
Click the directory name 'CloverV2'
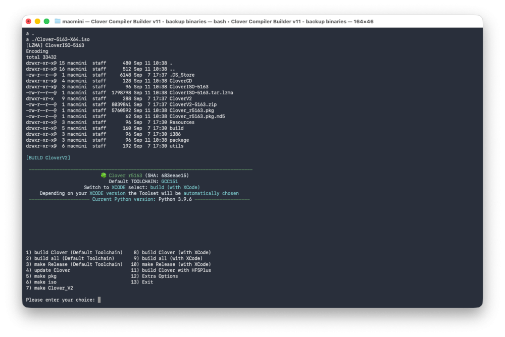coord(181,98)
